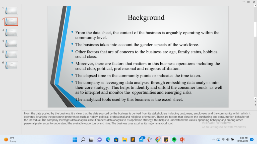The image size is (257, 144).
Task: Click the scroll down arrow of slide pane
Action: pyautogui.click(x=255, y=98)
